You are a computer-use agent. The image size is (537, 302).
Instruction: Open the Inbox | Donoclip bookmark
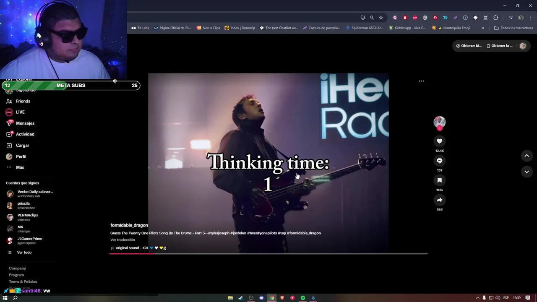pyautogui.click(x=240, y=28)
